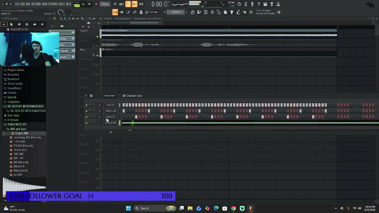Screen dimensions: 379x213
Task: Open the TOOLS menu
Action: pos(62,4)
